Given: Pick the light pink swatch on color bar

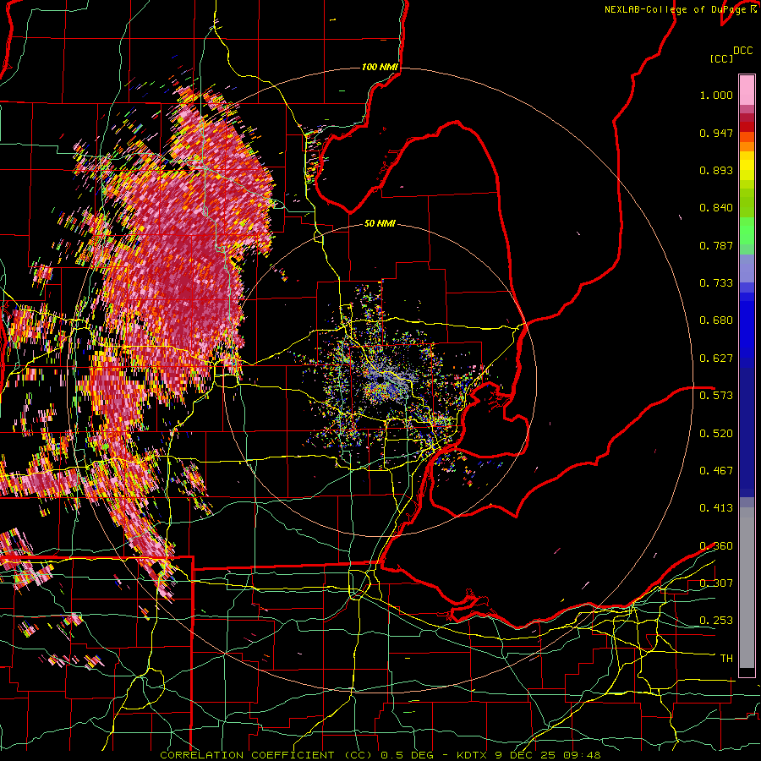Looking at the screenshot, I should (x=747, y=90).
